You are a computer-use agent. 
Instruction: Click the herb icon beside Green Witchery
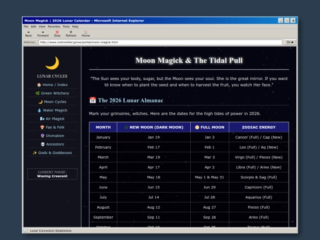pyautogui.click(x=37, y=93)
